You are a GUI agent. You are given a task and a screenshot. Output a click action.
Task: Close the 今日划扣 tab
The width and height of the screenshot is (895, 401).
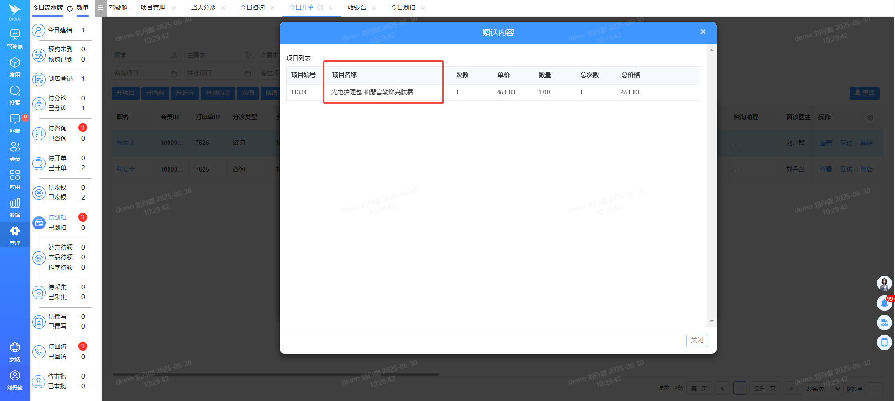point(423,8)
